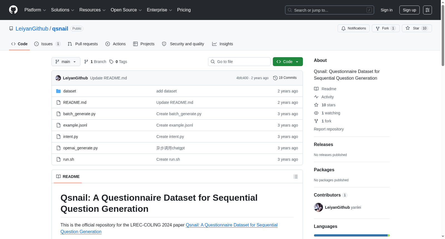Click the intent.py file icon
The height and width of the screenshot is (239, 445).
coord(58,137)
